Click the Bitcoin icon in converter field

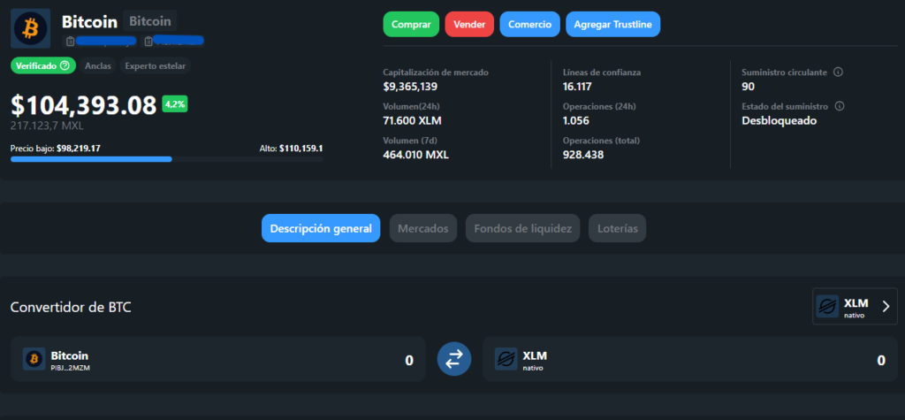[34, 359]
